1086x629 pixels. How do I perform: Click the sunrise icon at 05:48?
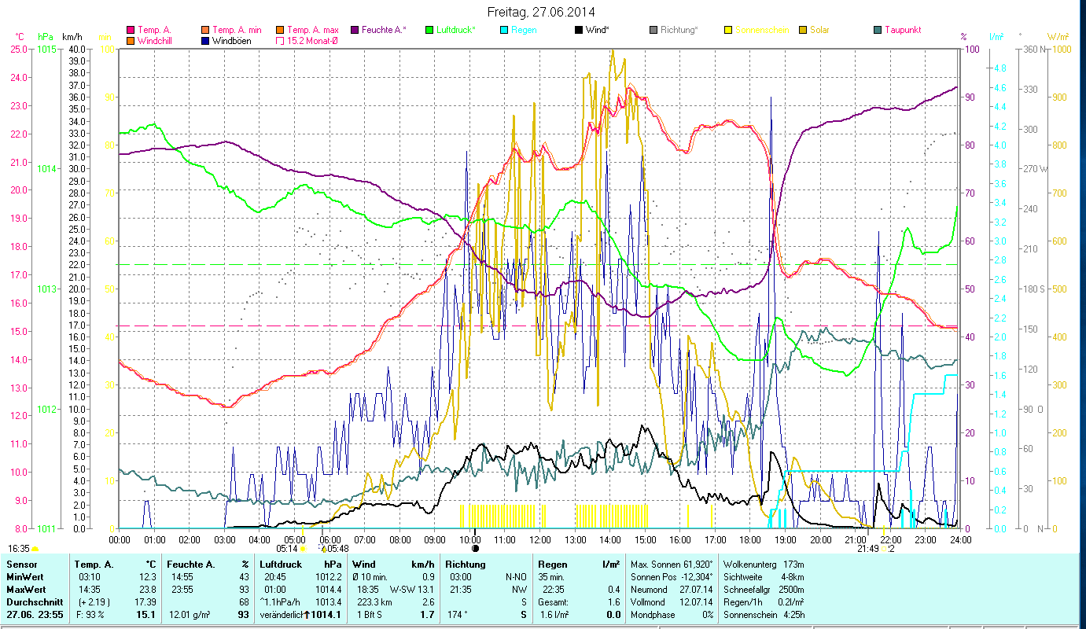coord(322,548)
